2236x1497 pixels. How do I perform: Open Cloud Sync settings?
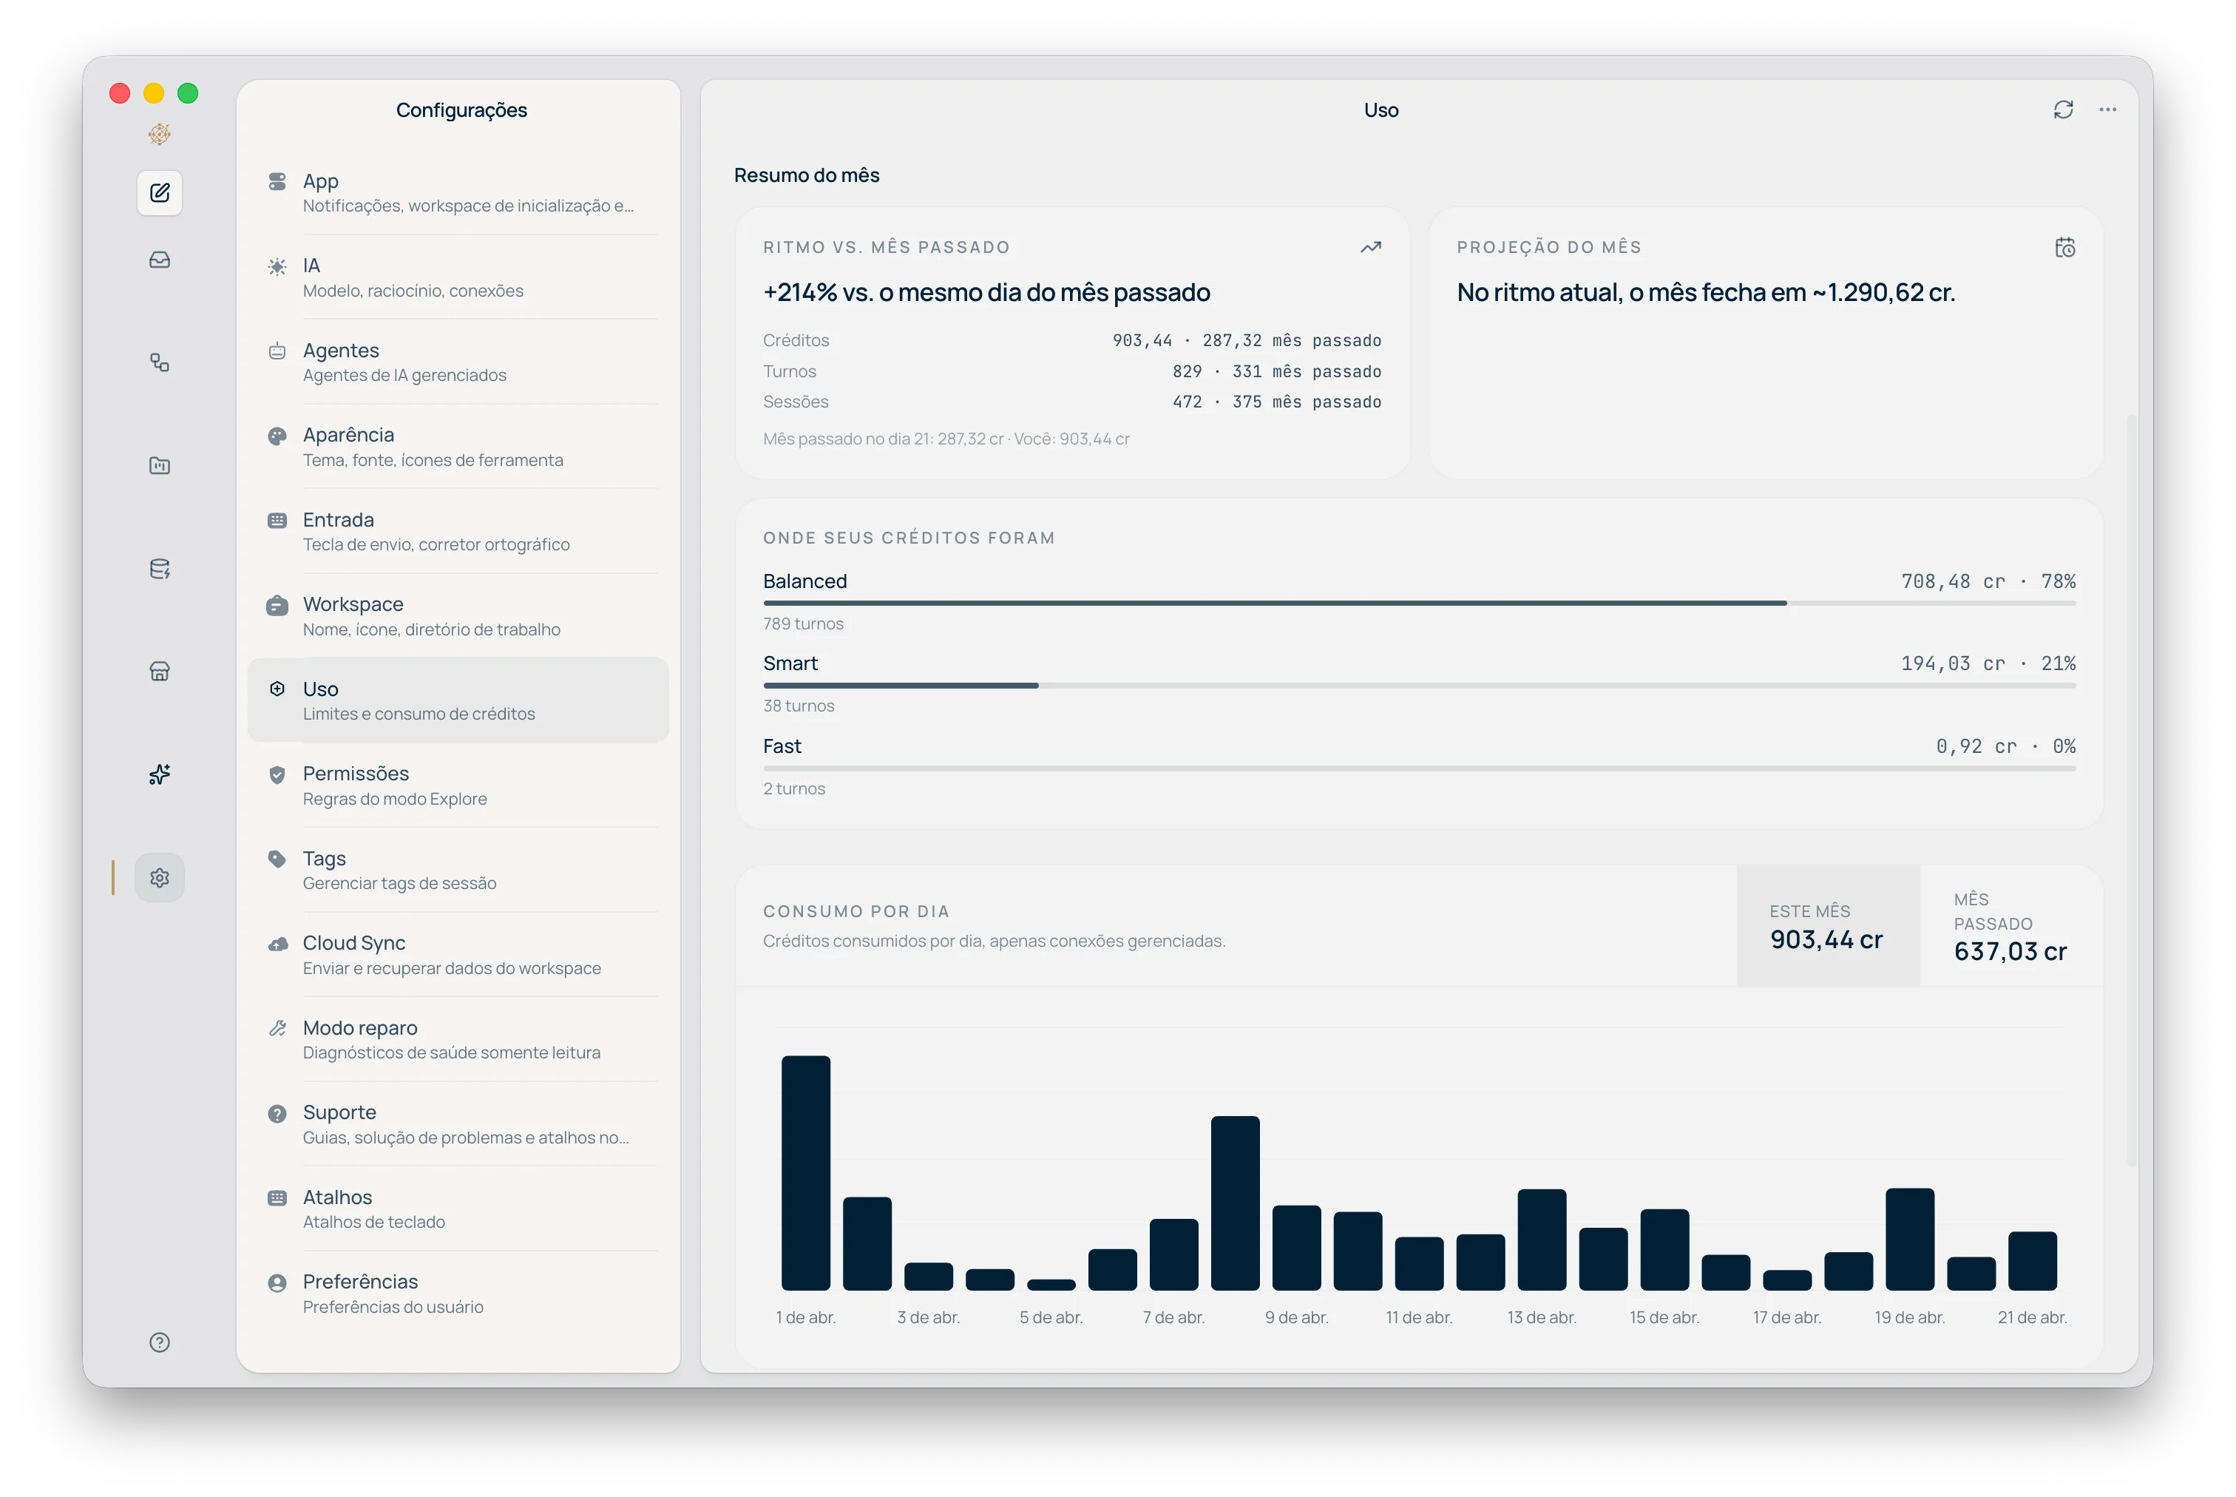458,954
